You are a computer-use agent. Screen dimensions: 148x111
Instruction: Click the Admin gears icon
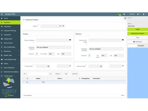tap(2, 64)
